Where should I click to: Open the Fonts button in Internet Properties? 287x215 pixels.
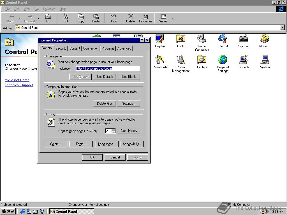[81, 144]
